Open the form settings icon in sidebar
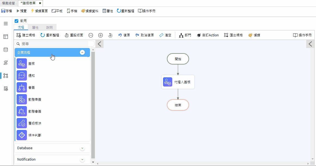Screen dimensions: 316x166 click(x=6, y=89)
